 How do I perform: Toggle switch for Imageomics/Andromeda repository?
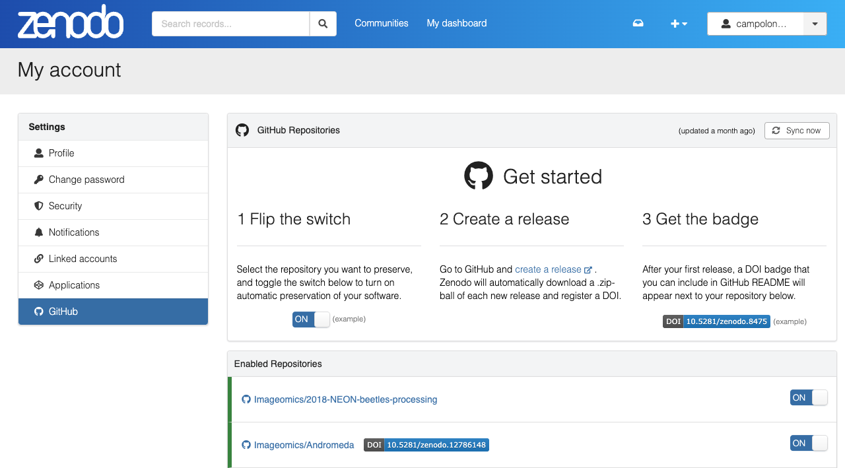809,443
